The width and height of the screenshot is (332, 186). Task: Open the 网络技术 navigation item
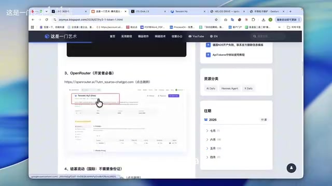160,36
